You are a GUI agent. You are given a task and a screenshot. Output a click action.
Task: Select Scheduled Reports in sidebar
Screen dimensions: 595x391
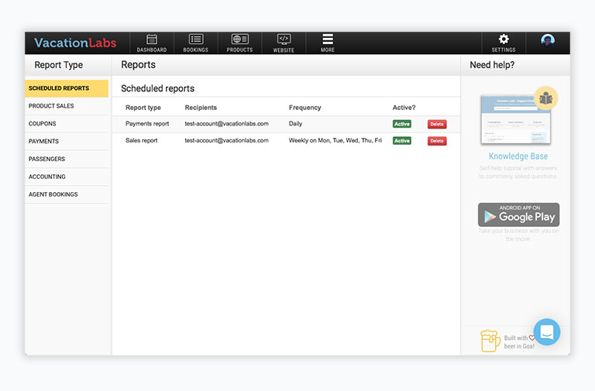coord(67,88)
